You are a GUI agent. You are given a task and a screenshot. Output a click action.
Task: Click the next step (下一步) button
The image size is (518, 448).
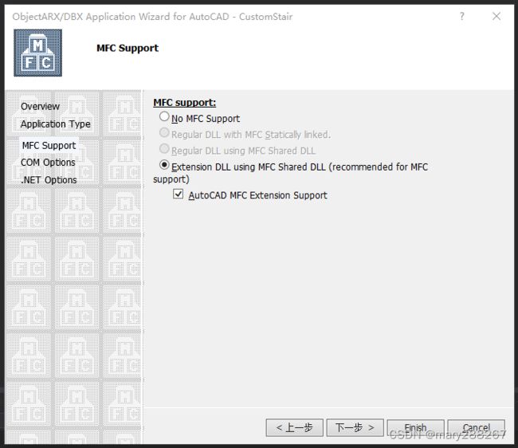[355, 428]
